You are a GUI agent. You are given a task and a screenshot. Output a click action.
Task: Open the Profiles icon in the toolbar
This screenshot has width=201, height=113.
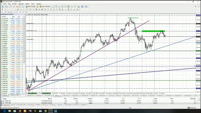coord(6,6)
